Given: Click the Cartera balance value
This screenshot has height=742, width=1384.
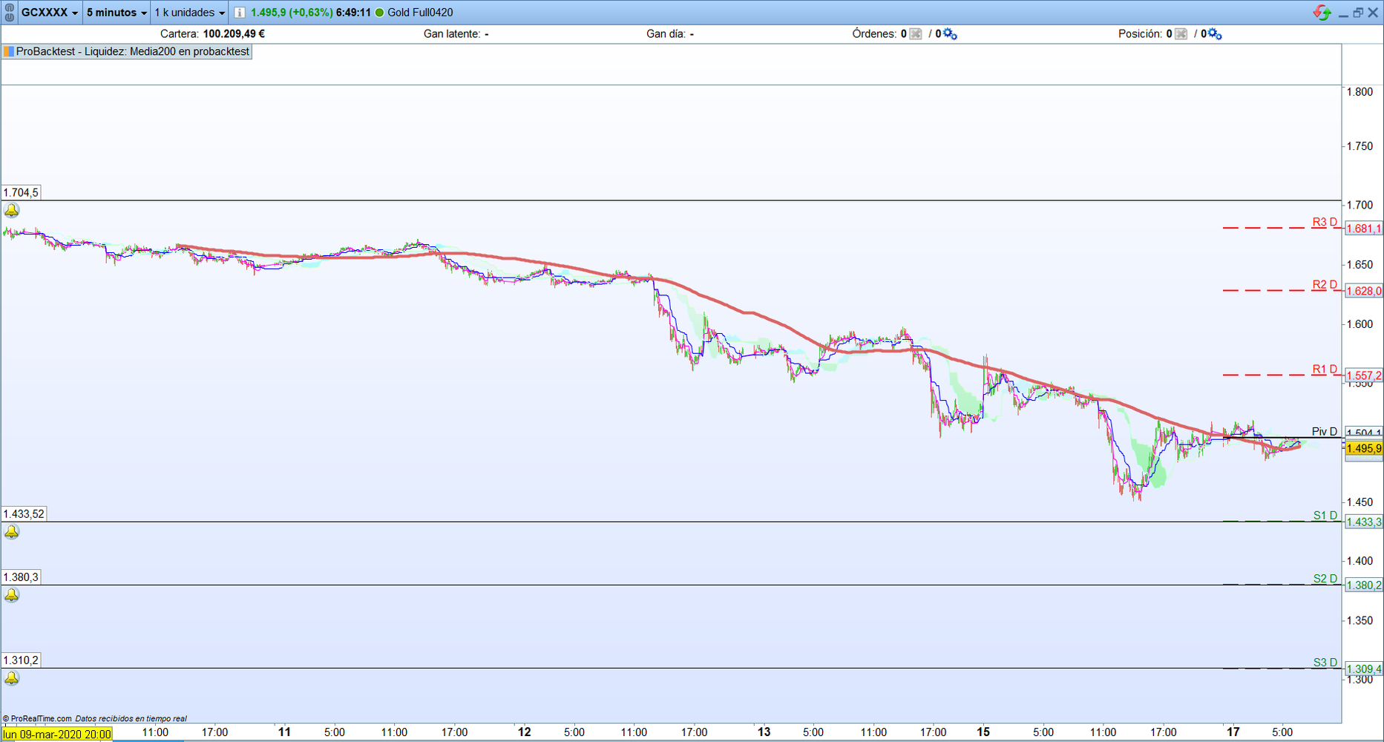Looking at the screenshot, I should point(234,33).
